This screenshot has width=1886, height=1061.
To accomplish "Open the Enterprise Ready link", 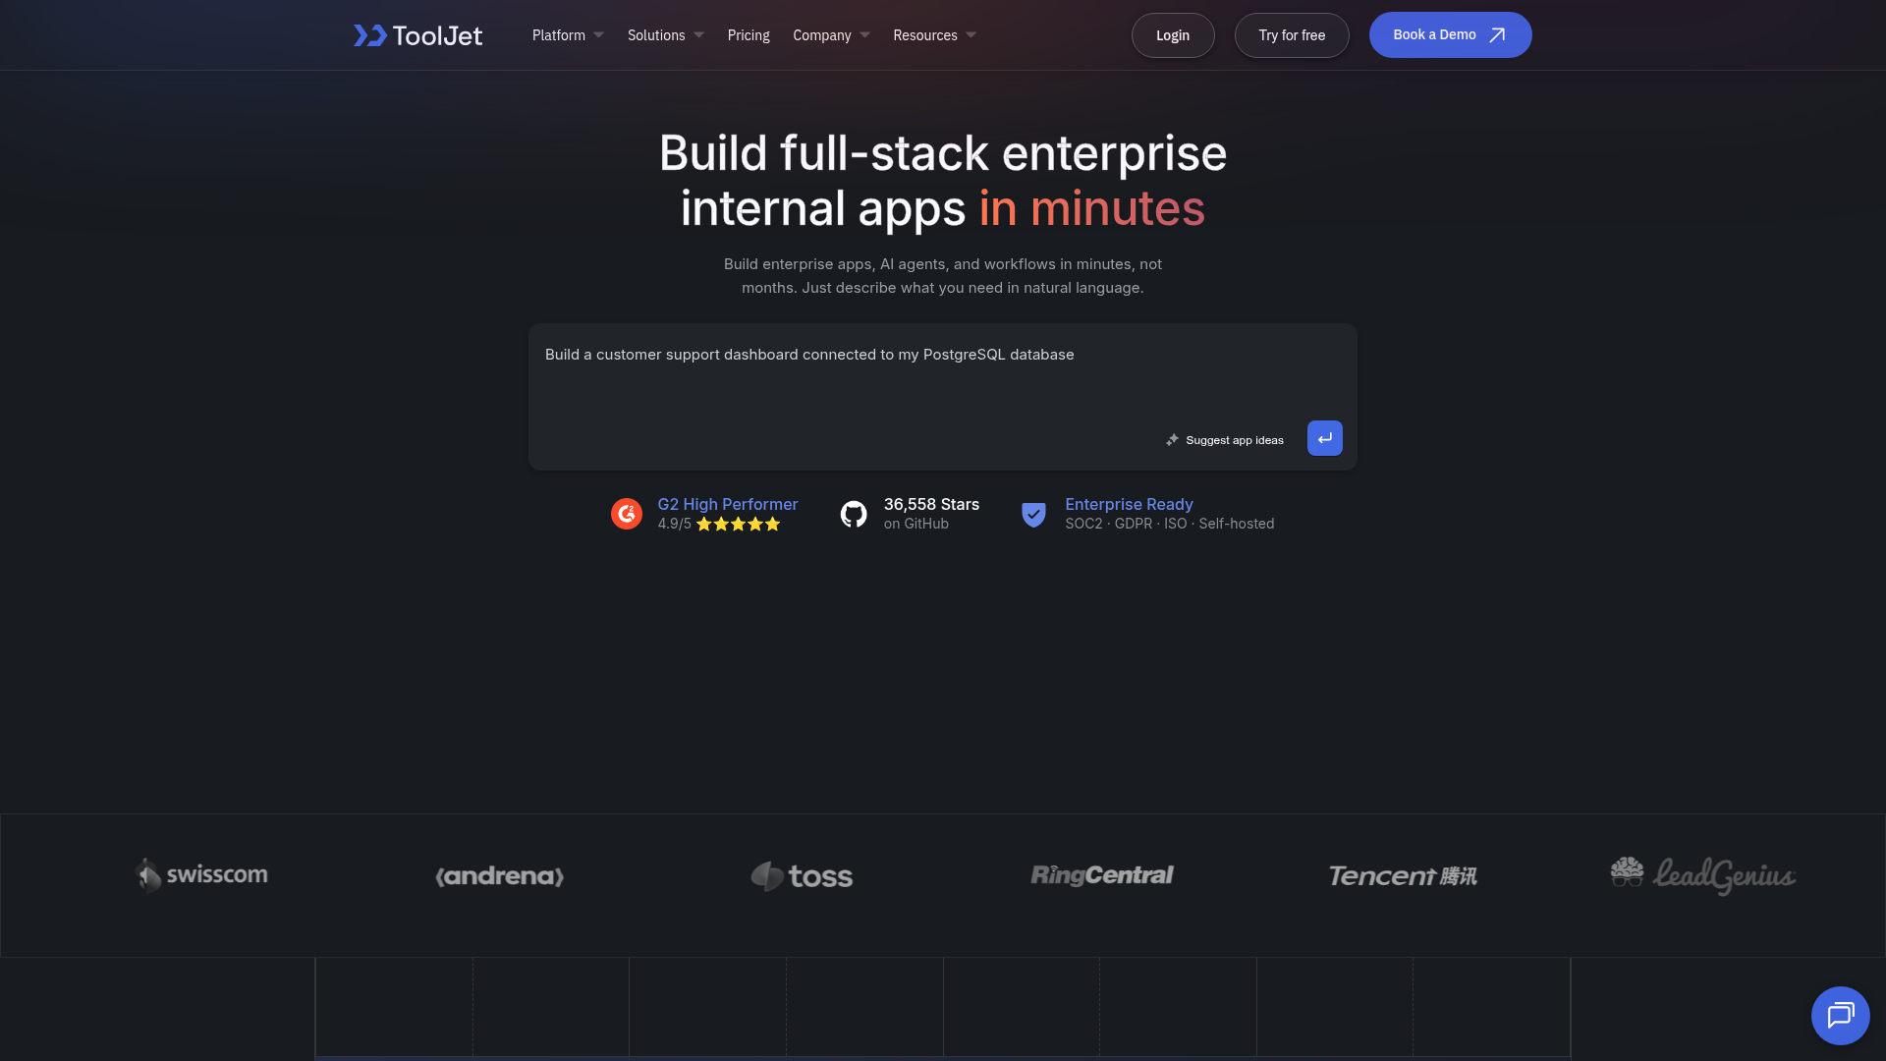I will (1129, 504).
